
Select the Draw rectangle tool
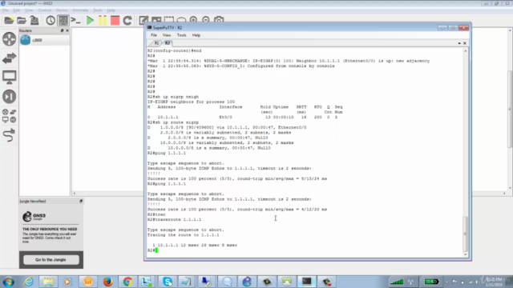point(169,20)
